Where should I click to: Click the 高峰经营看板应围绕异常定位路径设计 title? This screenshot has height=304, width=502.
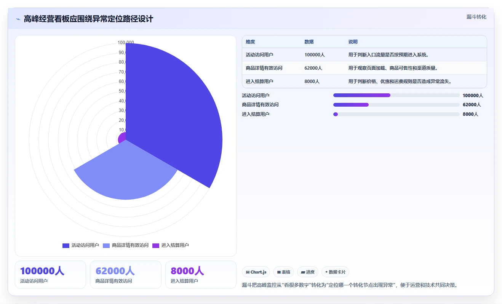88,19
